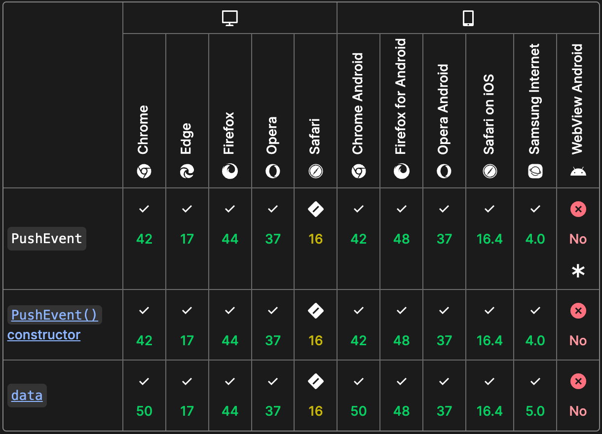
Task: Click the Edge browser logo
Action: 187,171
